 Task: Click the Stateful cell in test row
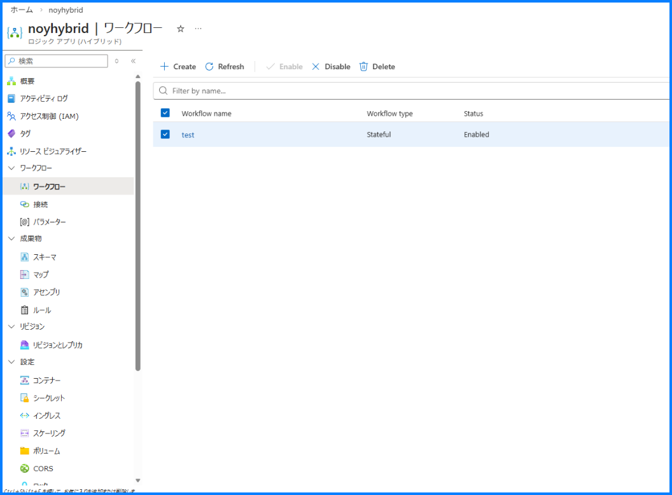coord(379,134)
